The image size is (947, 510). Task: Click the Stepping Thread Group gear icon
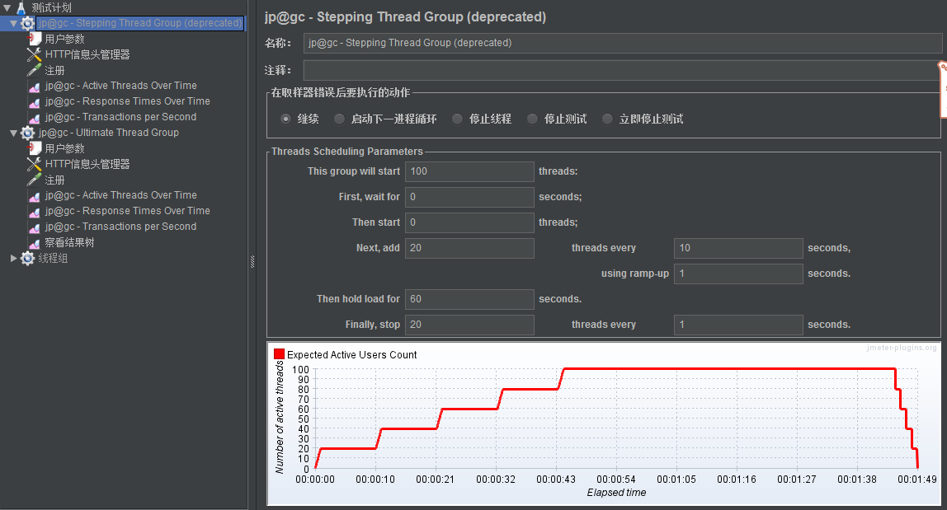pyautogui.click(x=27, y=23)
